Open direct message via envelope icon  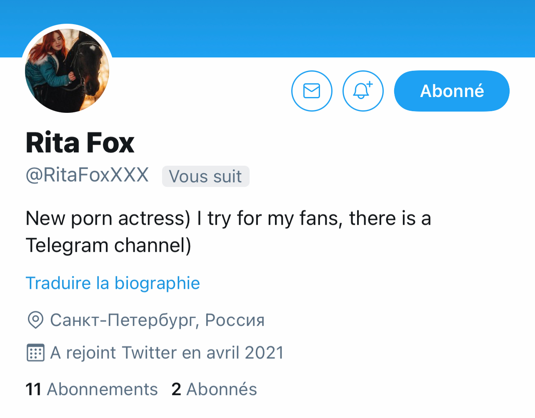click(x=312, y=91)
